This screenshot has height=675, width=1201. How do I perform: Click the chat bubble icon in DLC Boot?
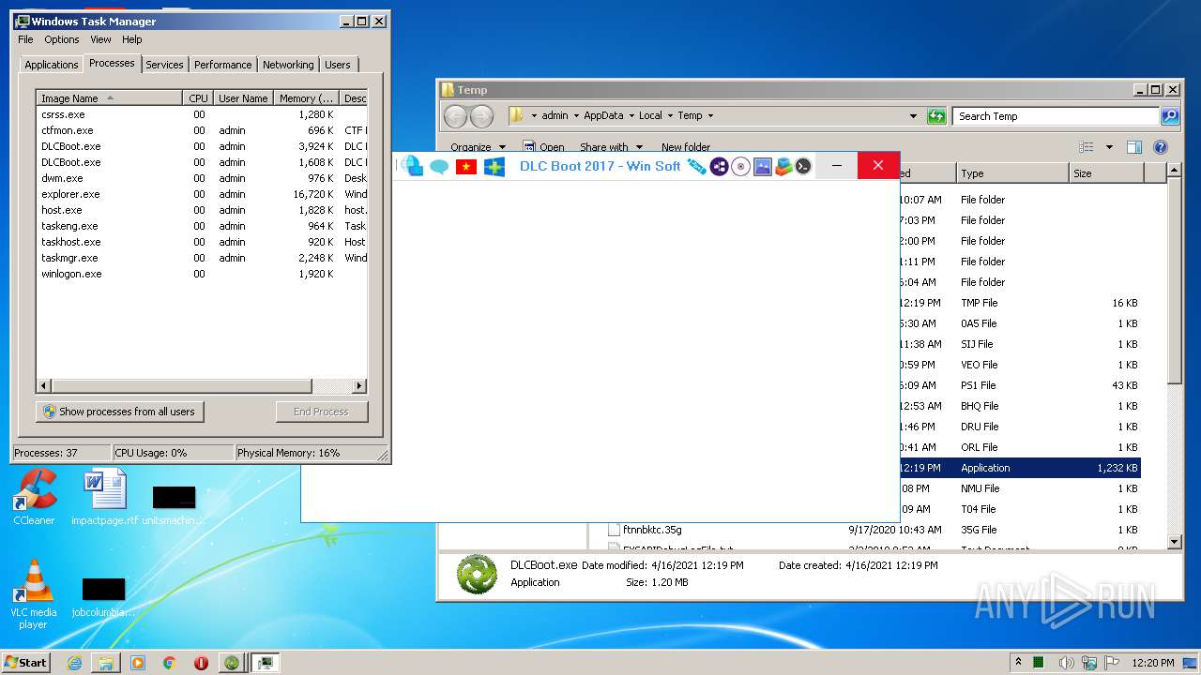[x=439, y=167]
